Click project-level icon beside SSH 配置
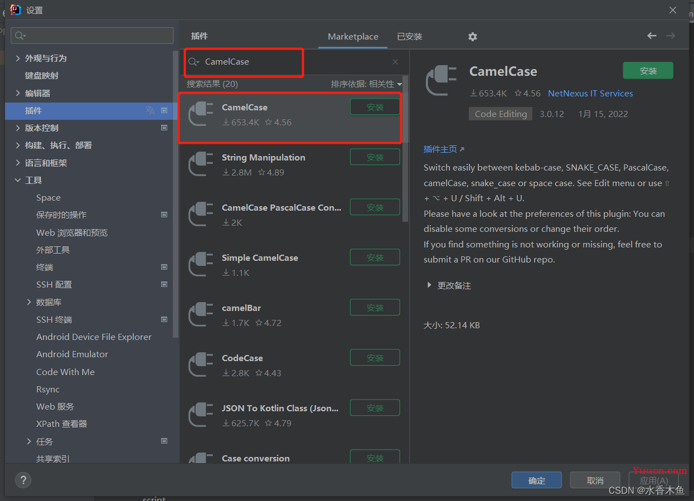This screenshot has height=501, width=694. [164, 284]
